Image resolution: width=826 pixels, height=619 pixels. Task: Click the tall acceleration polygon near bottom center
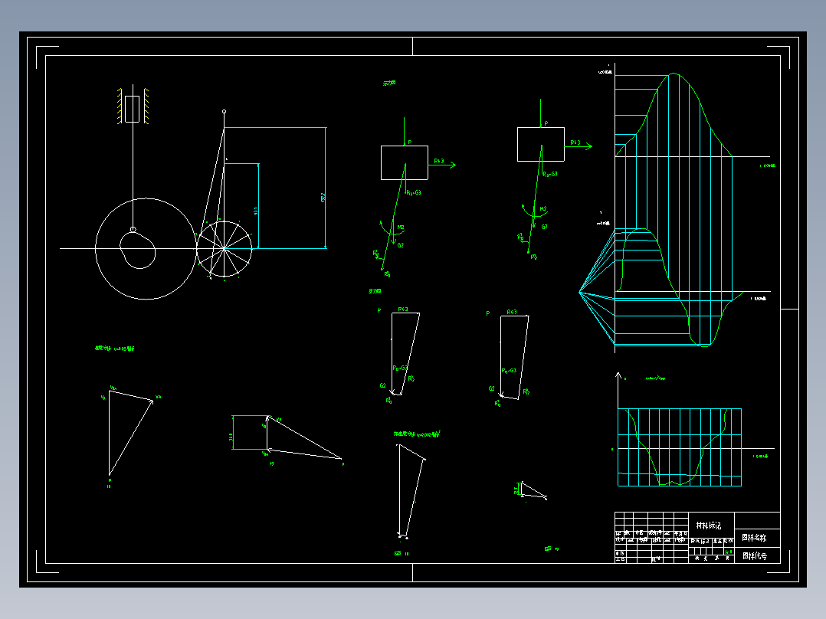[x=411, y=491]
